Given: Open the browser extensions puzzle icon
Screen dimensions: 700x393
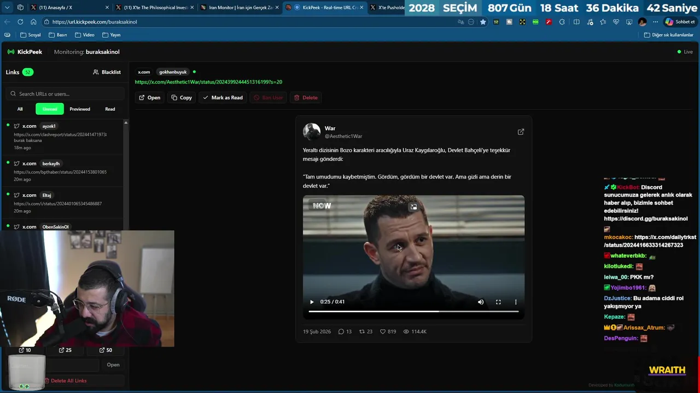Looking at the screenshot, I should coord(563,22).
